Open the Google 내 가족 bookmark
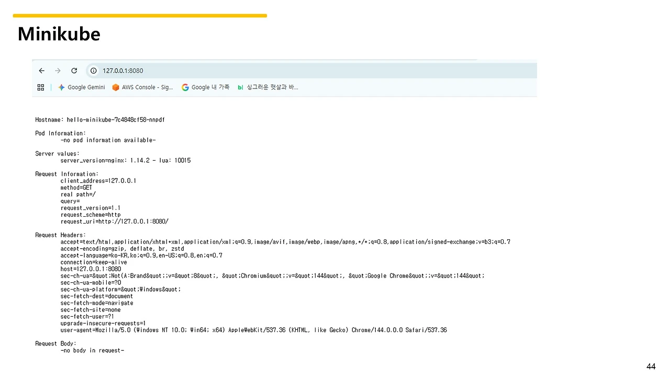Screen dimensions: 670x377 [205, 87]
